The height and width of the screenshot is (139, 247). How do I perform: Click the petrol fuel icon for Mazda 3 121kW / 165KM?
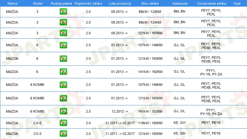(x=63, y=33)
